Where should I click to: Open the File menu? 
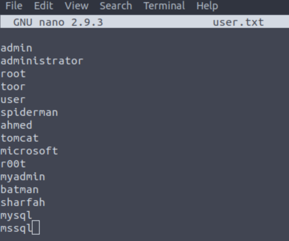tap(14, 6)
